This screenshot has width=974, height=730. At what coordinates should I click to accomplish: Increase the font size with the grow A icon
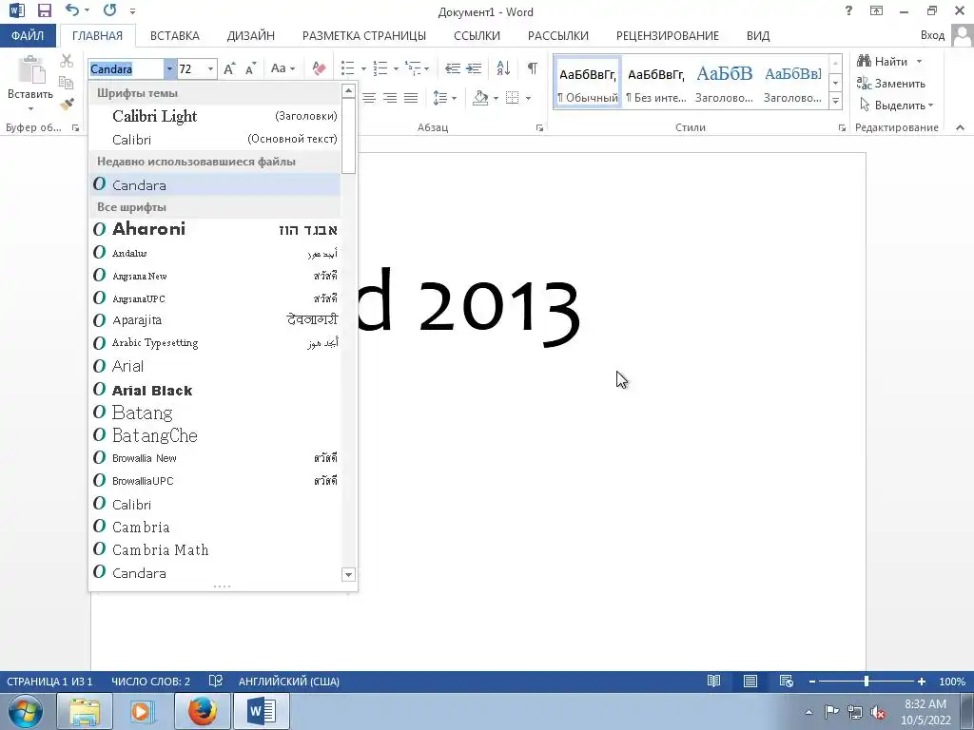[x=229, y=68]
